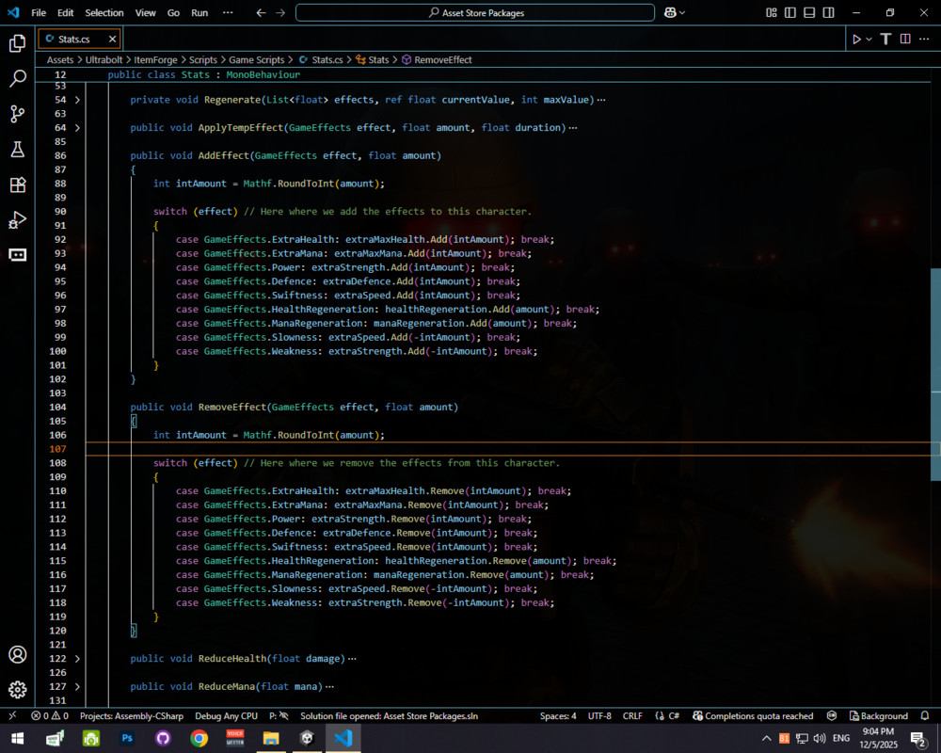This screenshot has height=753, width=941.
Task: Close the Stats.cs tab
Action: (112, 40)
